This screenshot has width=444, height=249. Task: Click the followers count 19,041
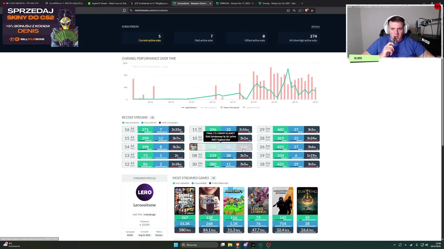[x=145, y=225]
